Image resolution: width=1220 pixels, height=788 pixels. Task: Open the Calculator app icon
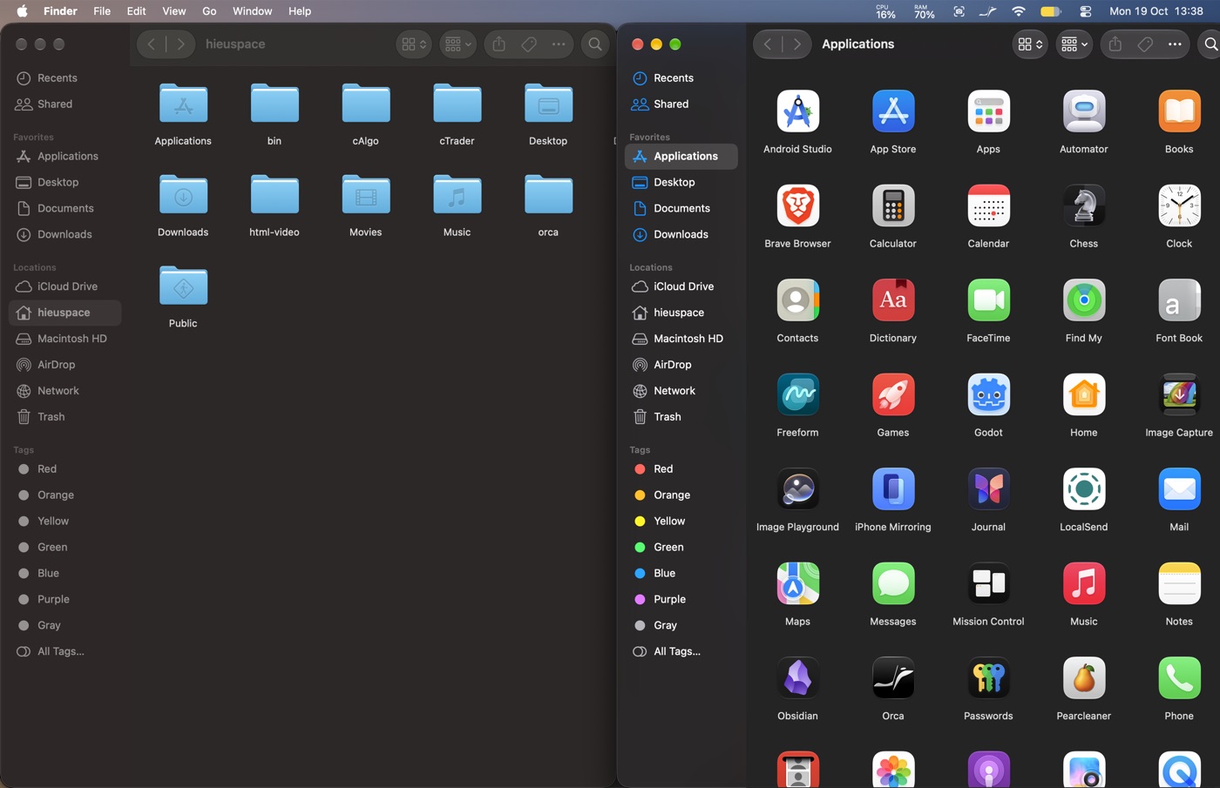[893, 206]
